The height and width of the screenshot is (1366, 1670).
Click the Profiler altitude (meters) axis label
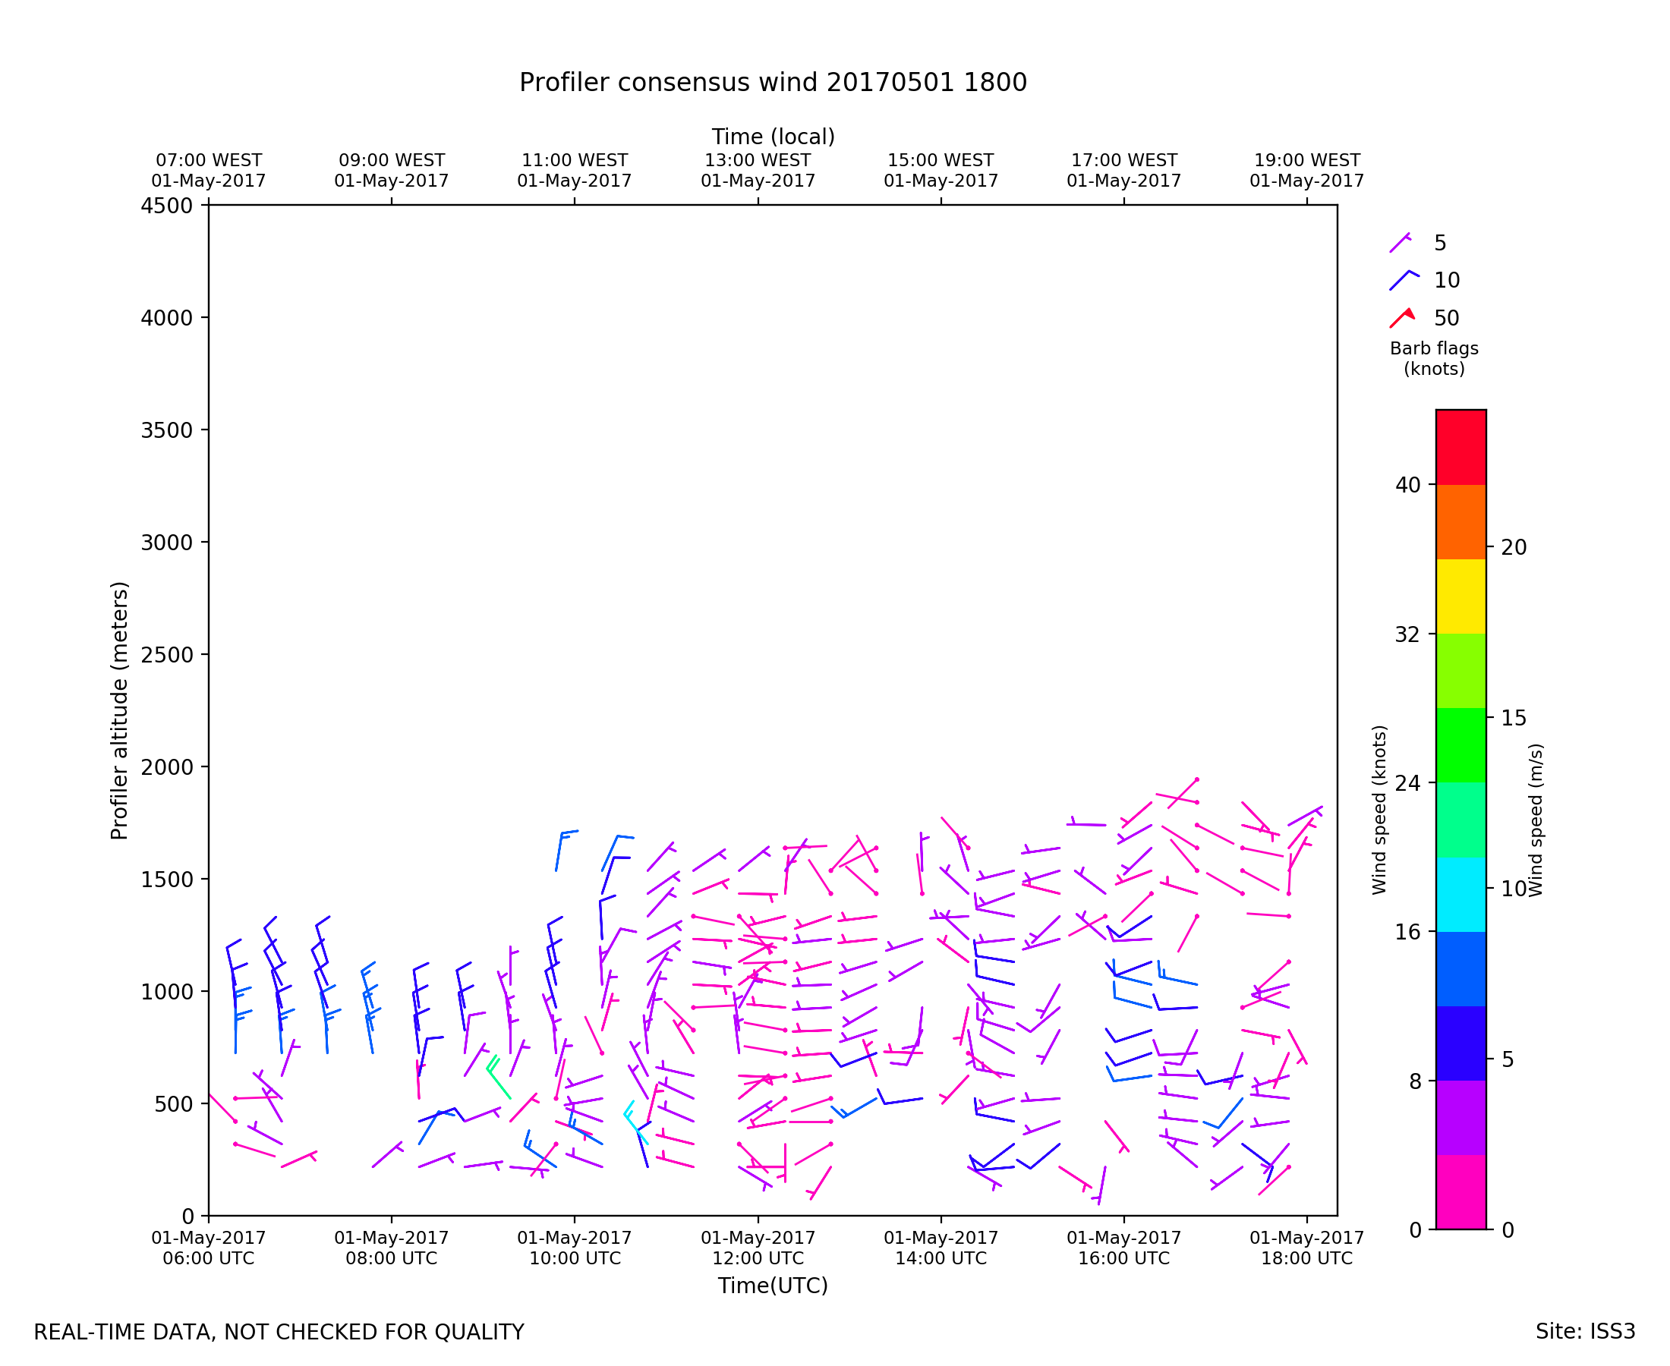(x=119, y=710)
